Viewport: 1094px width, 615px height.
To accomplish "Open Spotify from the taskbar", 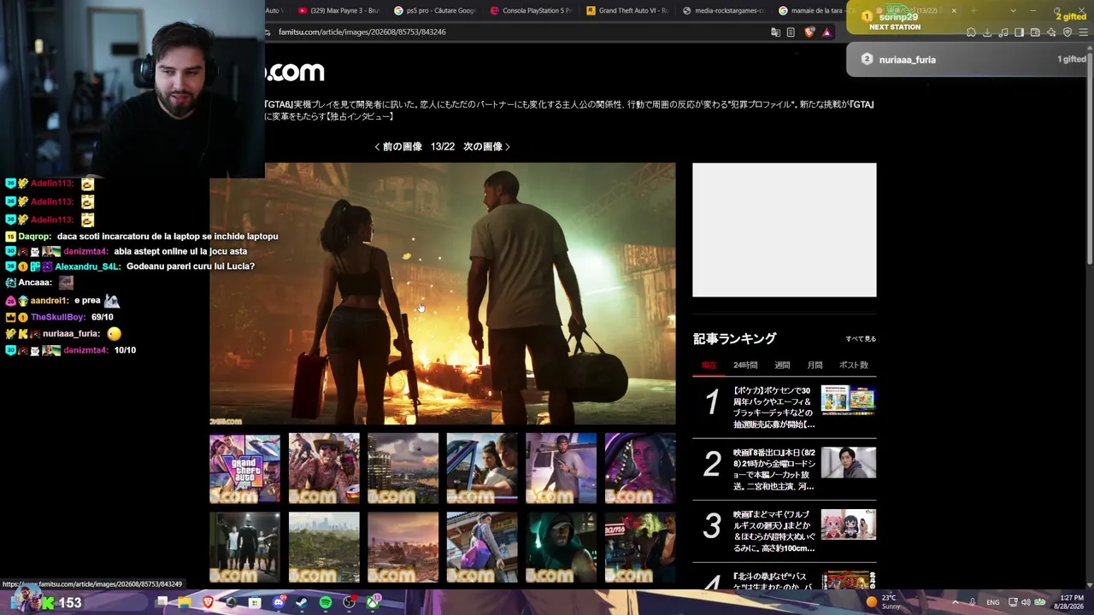I will (x=325, y=603).
